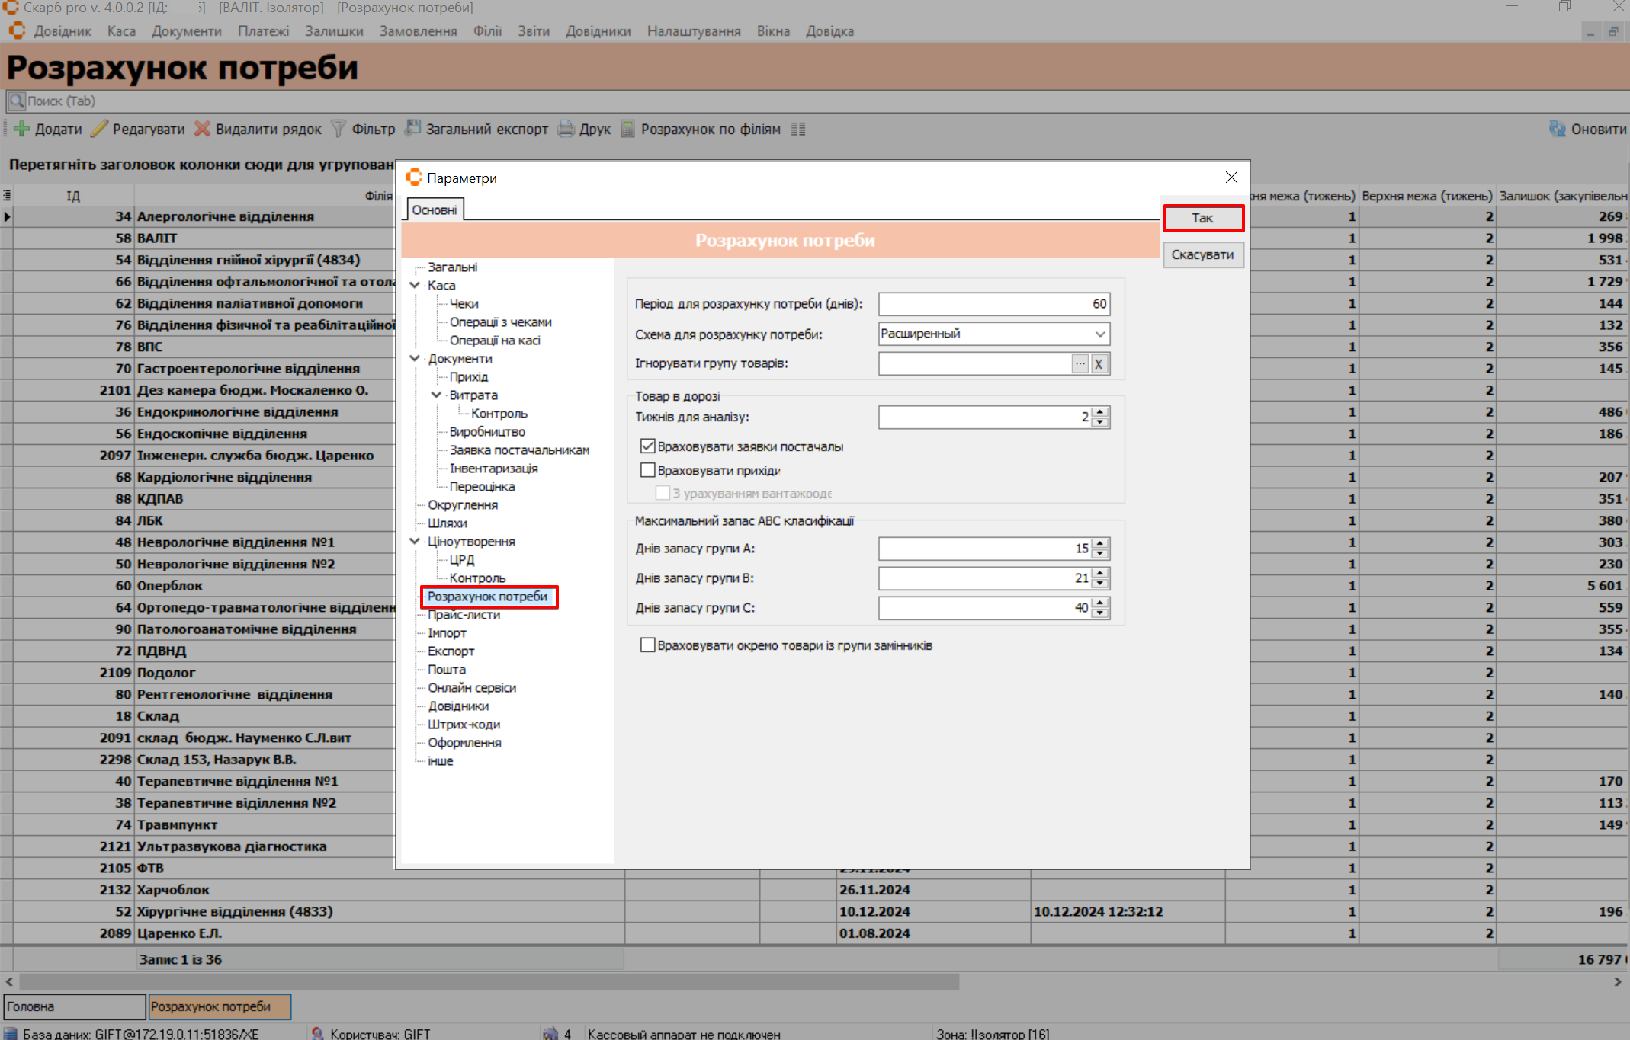Enable the Враховувати приходи checkbox

[648, 470]
